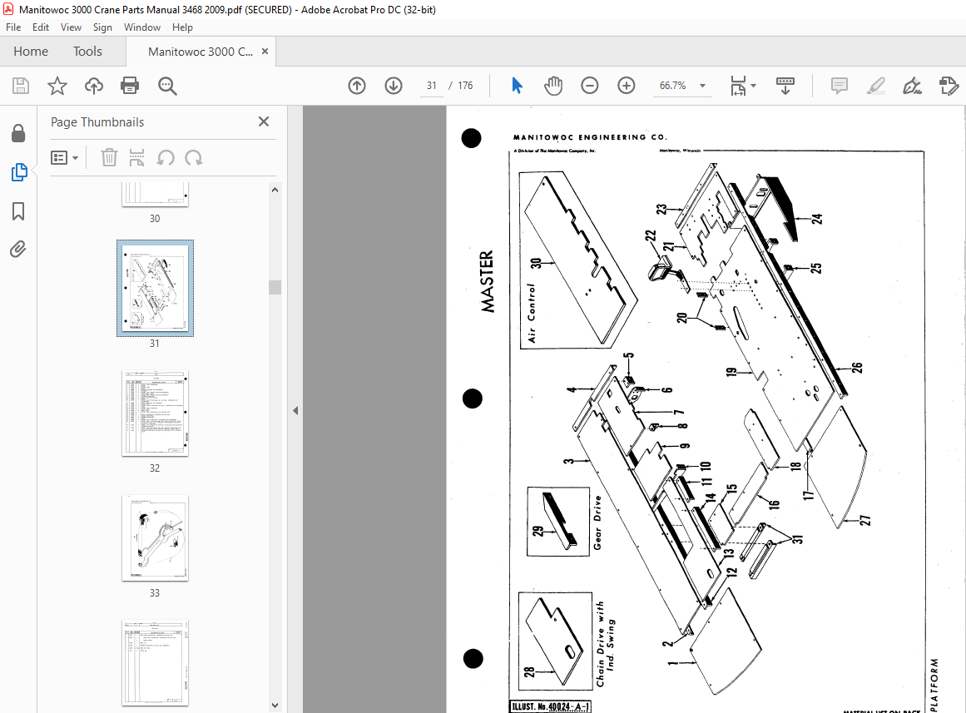Select page 33 thumbnail
Image resolution: width=966 pixels, height=713 pixels.
point(156,538)
